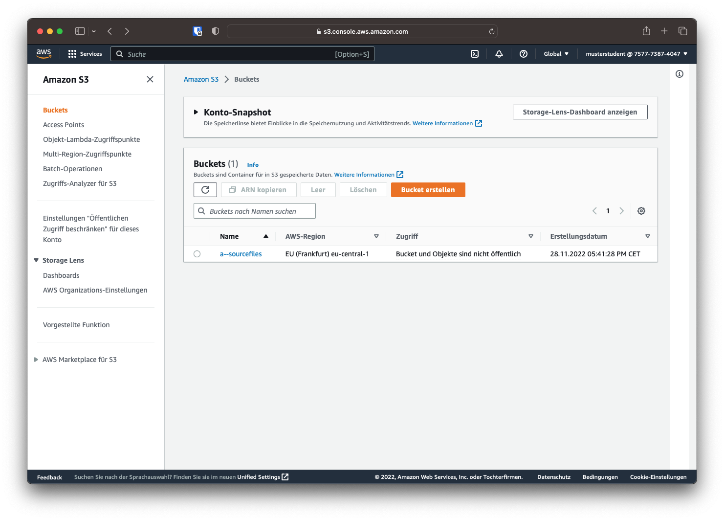Open the help question mark menu
Viewport: 724px width, 520px height.
(524, 54)
